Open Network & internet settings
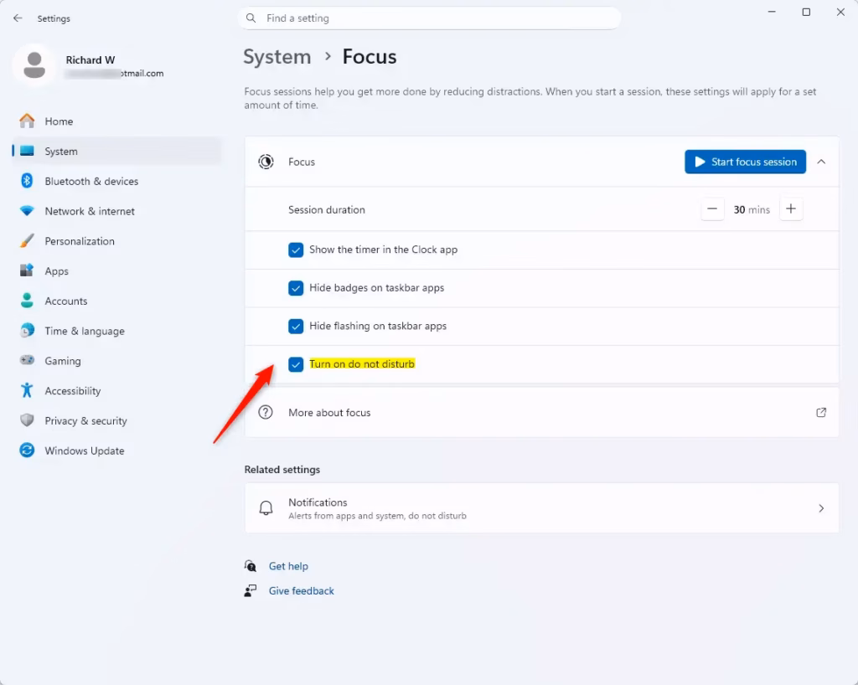 (x=116, y=211)
